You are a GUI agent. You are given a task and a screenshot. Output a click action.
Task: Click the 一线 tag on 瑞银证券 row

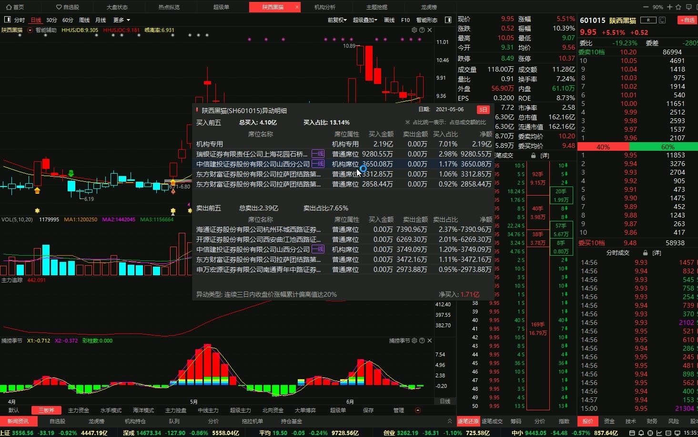coord(318,154)
